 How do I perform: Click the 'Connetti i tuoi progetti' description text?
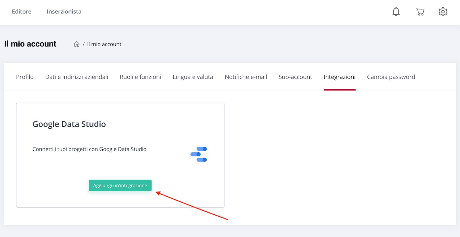[89, 149]
